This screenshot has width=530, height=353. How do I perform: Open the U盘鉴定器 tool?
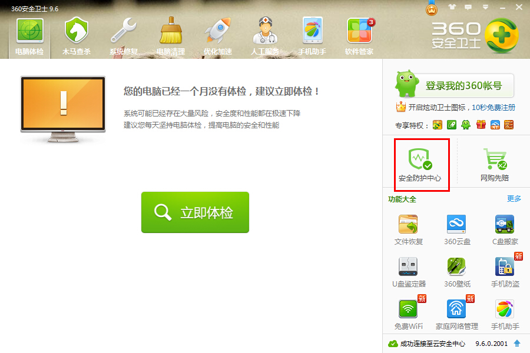pos(408,272)
